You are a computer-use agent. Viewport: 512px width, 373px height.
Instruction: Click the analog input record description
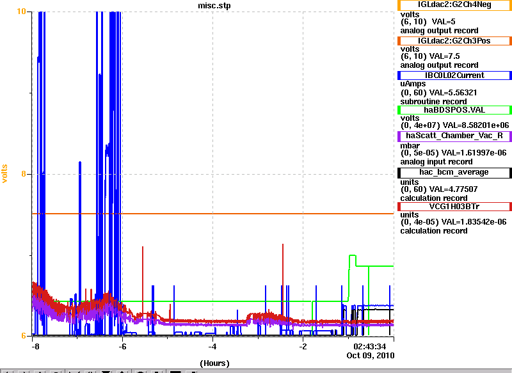436,162
